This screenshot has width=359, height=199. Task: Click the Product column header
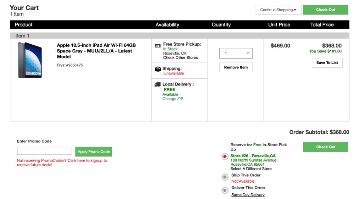pyautogui.click(x=24, y=25)
